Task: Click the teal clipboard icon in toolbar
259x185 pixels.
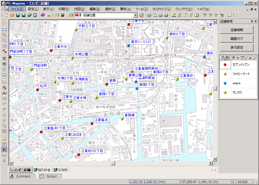Action: 35,15
